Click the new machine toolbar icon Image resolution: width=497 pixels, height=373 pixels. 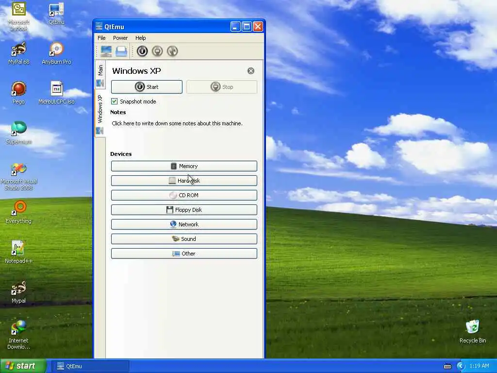106,51
